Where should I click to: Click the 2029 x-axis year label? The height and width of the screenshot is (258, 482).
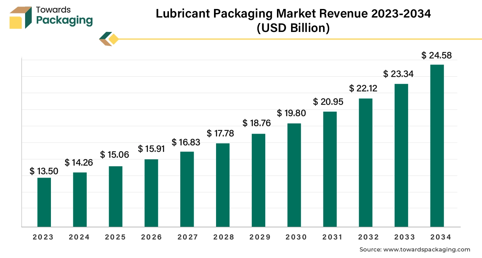(x=260, y=237)
